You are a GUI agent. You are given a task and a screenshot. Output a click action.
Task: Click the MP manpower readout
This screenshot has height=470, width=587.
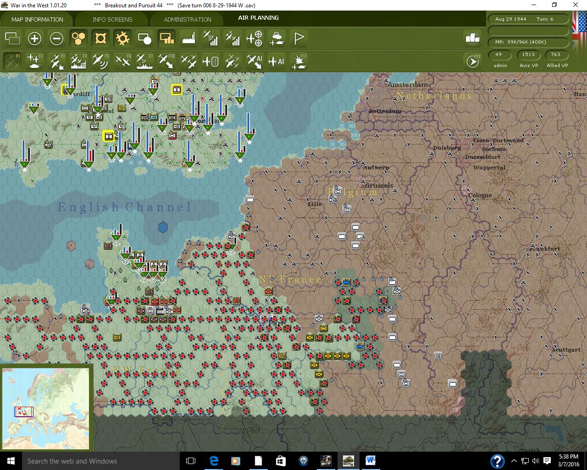coord(528,42)
